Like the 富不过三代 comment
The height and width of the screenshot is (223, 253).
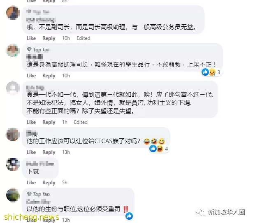(x=31, y=122)
